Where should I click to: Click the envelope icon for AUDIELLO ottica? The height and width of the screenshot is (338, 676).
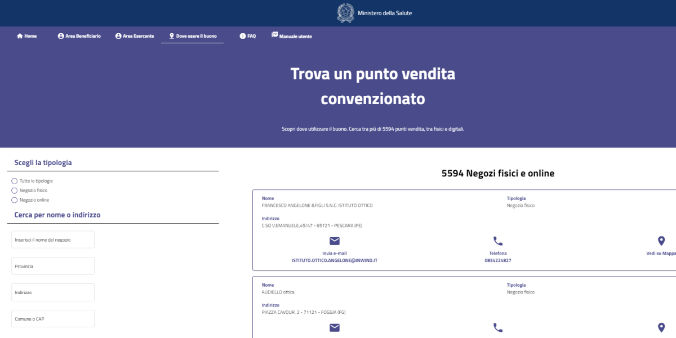click(x=335, y=328)
